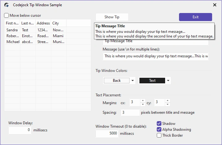222x145 pixels.
Task: Click the tip popup's Tip Message Title
Action: coord(110,26)
